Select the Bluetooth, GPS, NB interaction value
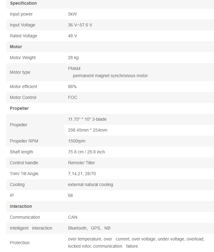 coord(89,228)
